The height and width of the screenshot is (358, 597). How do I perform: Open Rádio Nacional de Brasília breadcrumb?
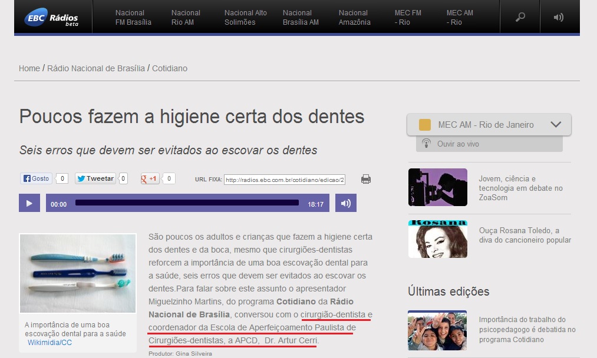[x=96, y=68]
